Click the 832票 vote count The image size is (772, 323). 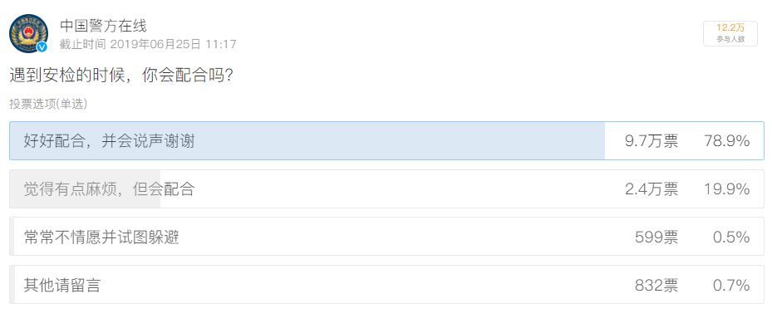click(656, 285)
